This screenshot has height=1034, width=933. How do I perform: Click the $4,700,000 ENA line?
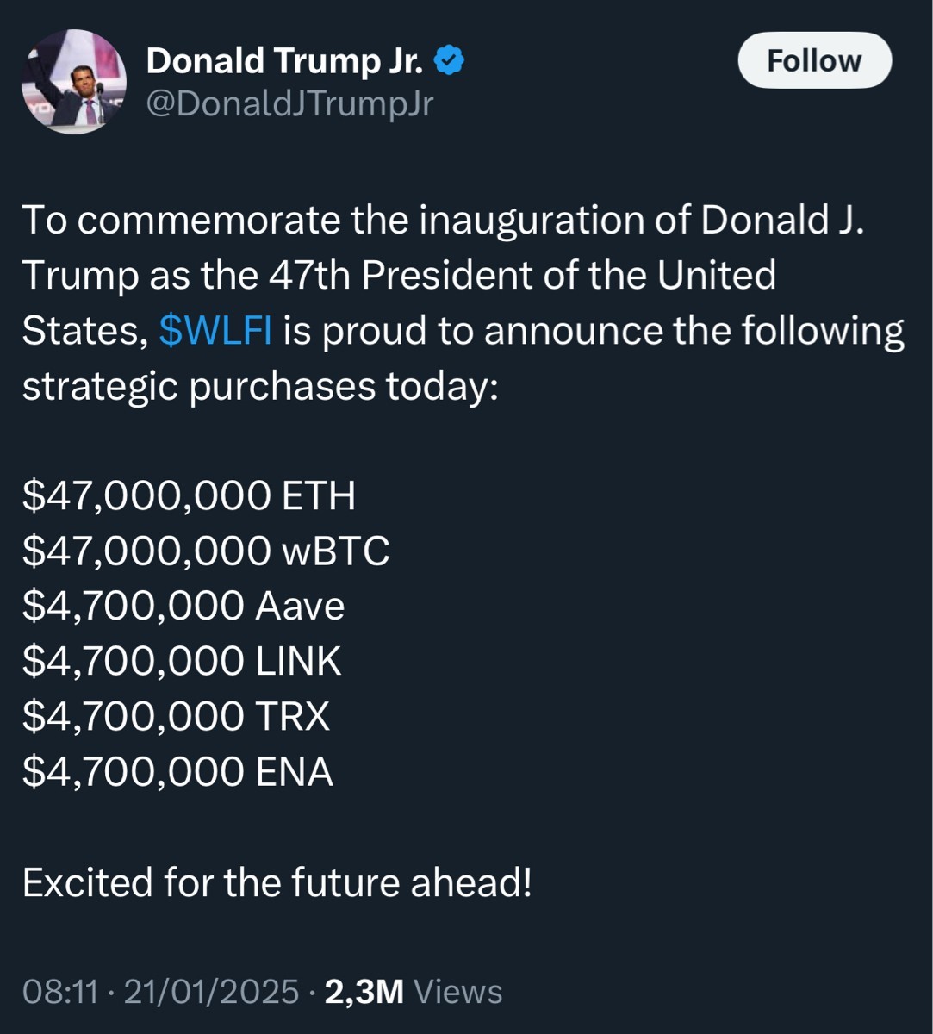click(x=177, y=772)
